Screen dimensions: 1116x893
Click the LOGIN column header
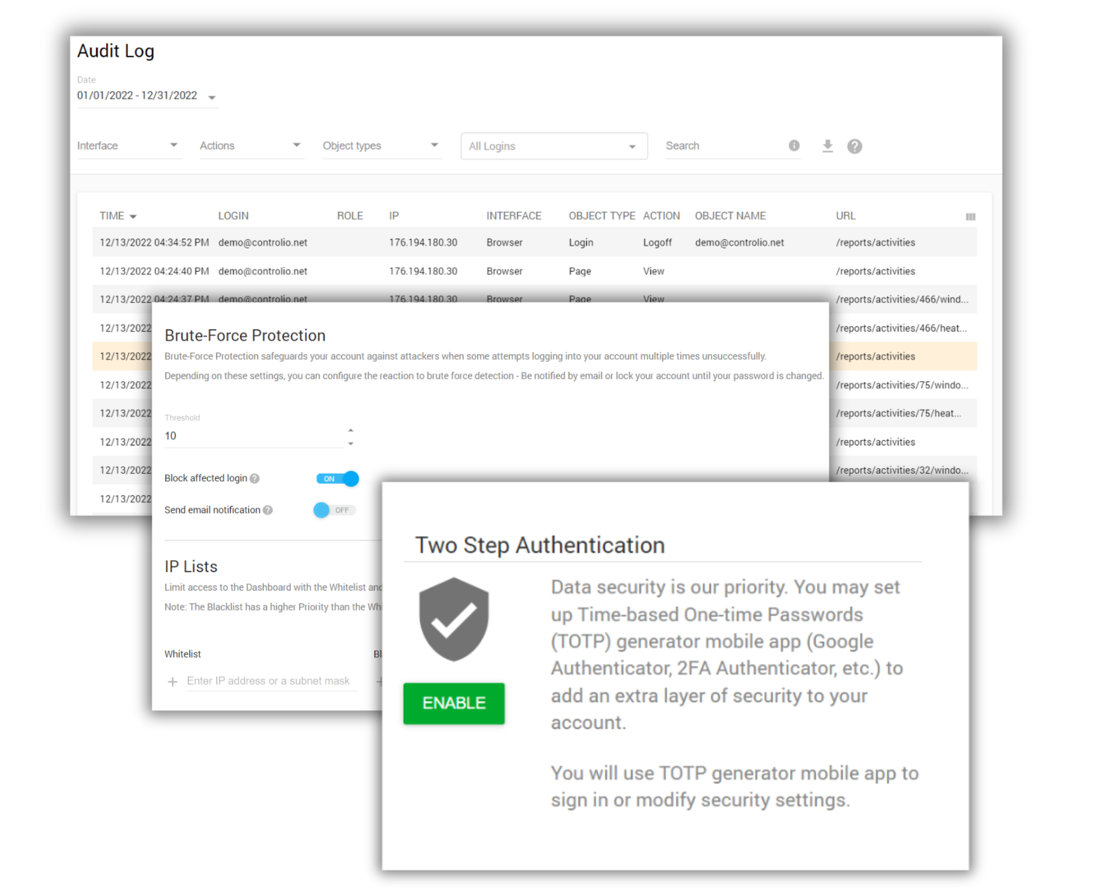tap(233, 216)
